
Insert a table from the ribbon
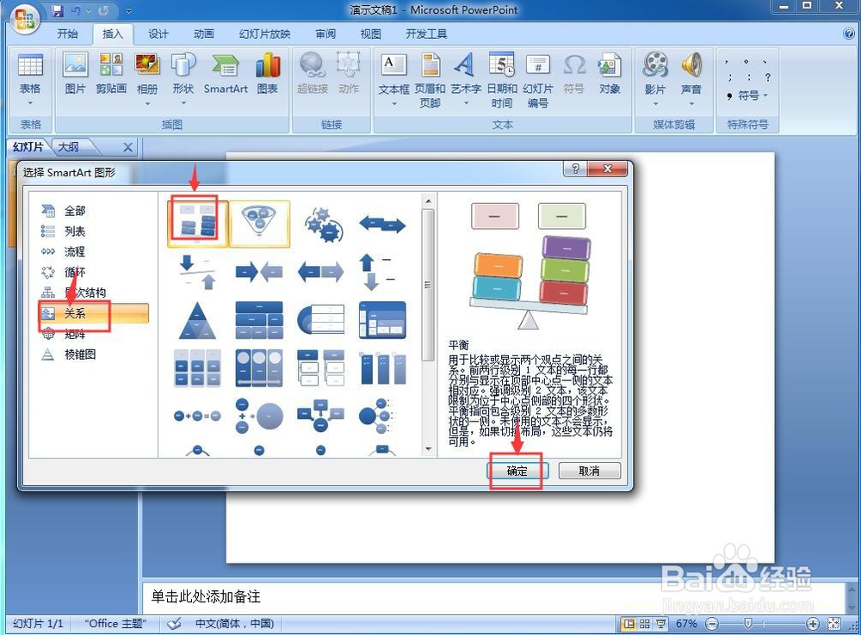[30, 74]
